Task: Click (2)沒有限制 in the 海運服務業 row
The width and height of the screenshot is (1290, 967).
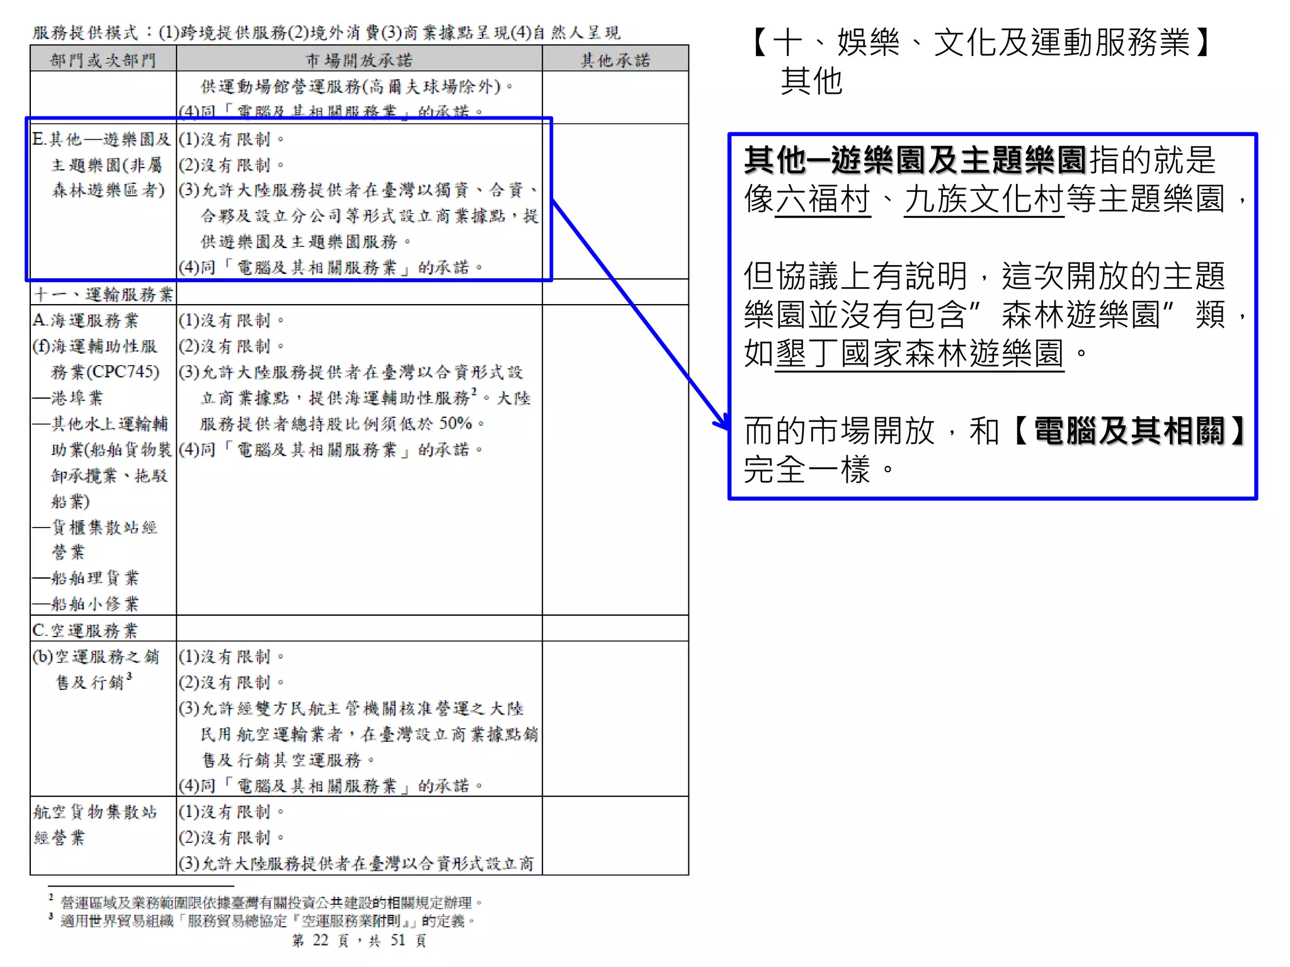Action: coord(232,346)
